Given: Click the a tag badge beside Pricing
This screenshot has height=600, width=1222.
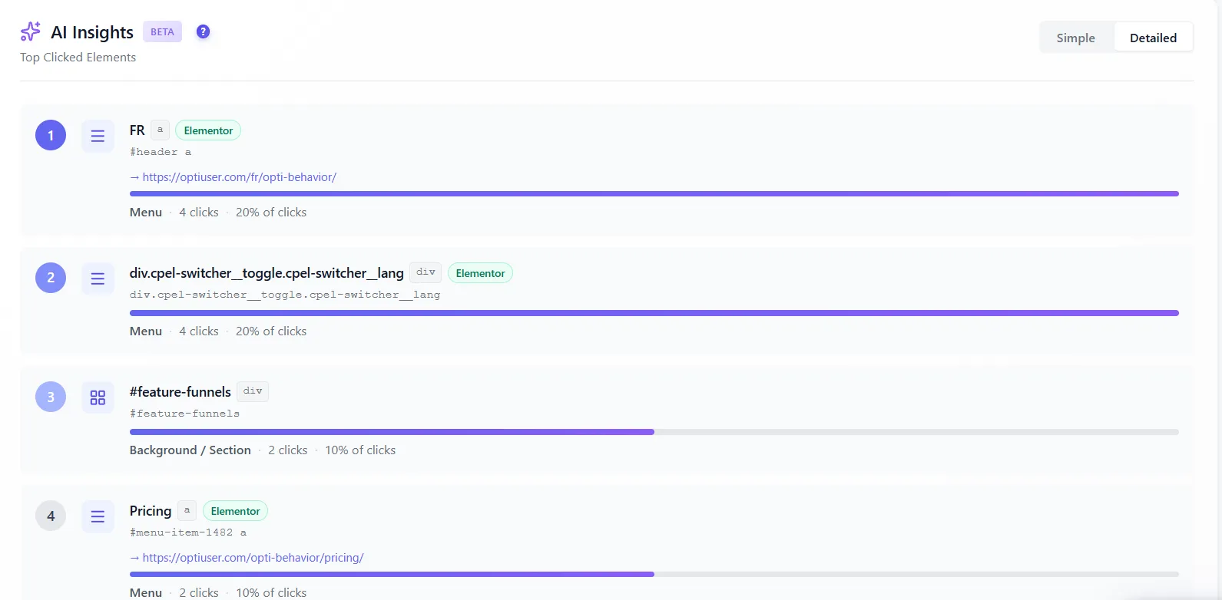Looking at the screenshot, I should point(187,510).
